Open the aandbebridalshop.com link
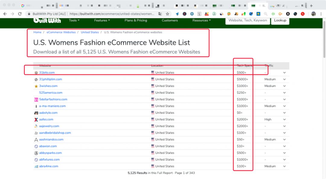The image size is (326, 179). coord(55,133)
